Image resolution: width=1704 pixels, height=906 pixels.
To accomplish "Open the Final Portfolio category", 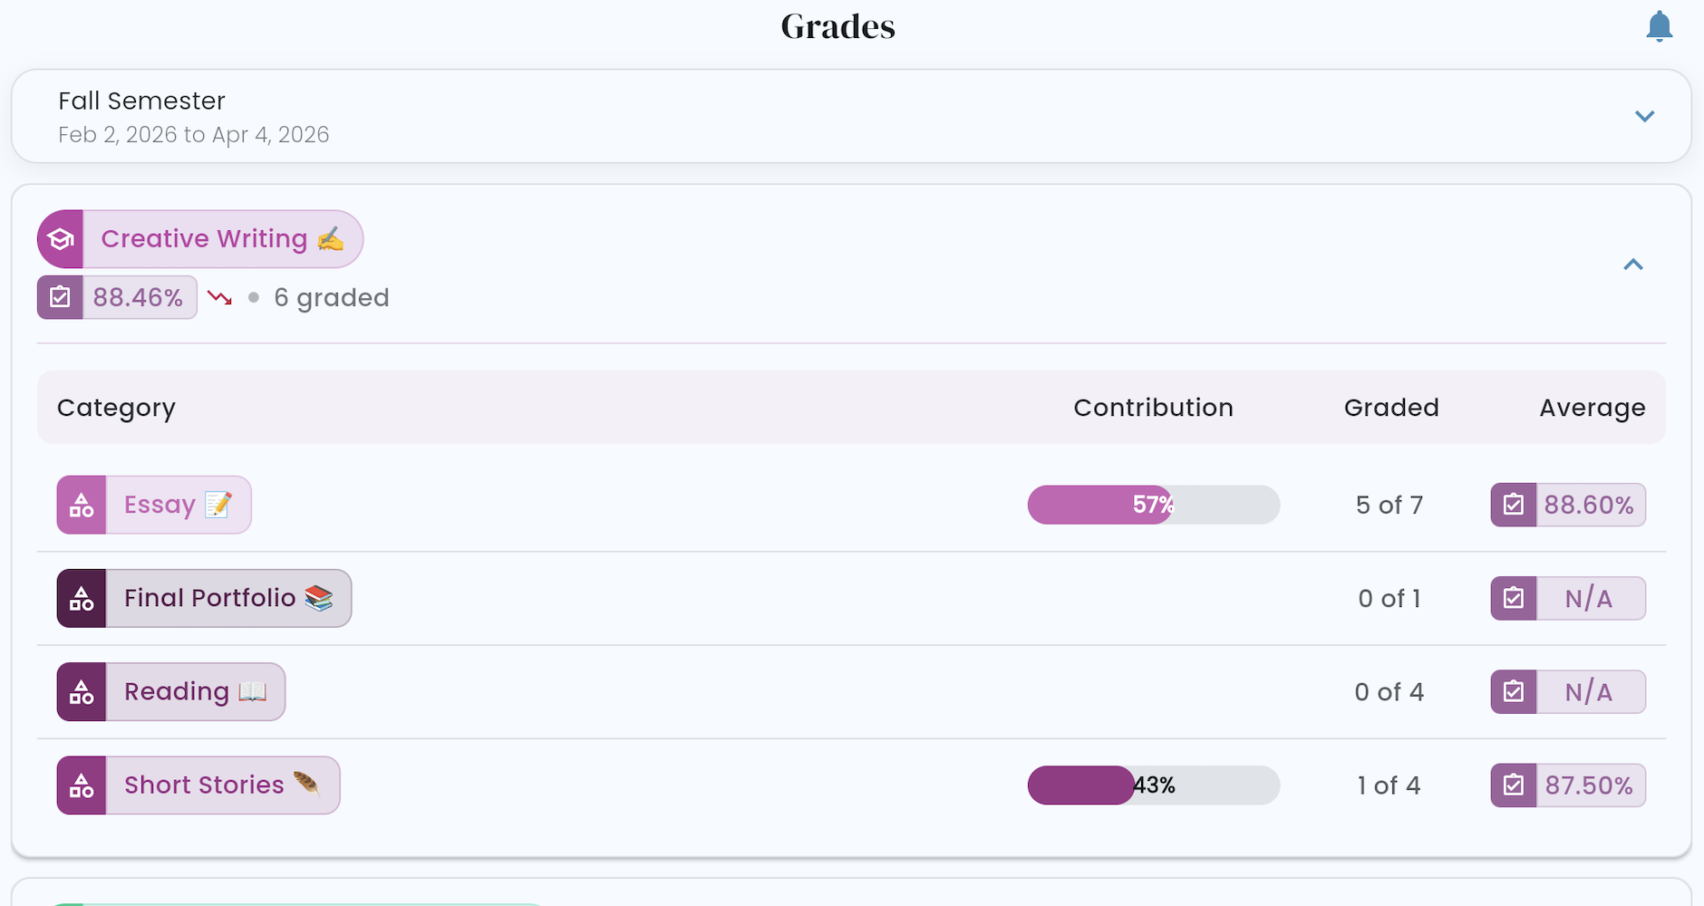I will click(x=204, y=598).
